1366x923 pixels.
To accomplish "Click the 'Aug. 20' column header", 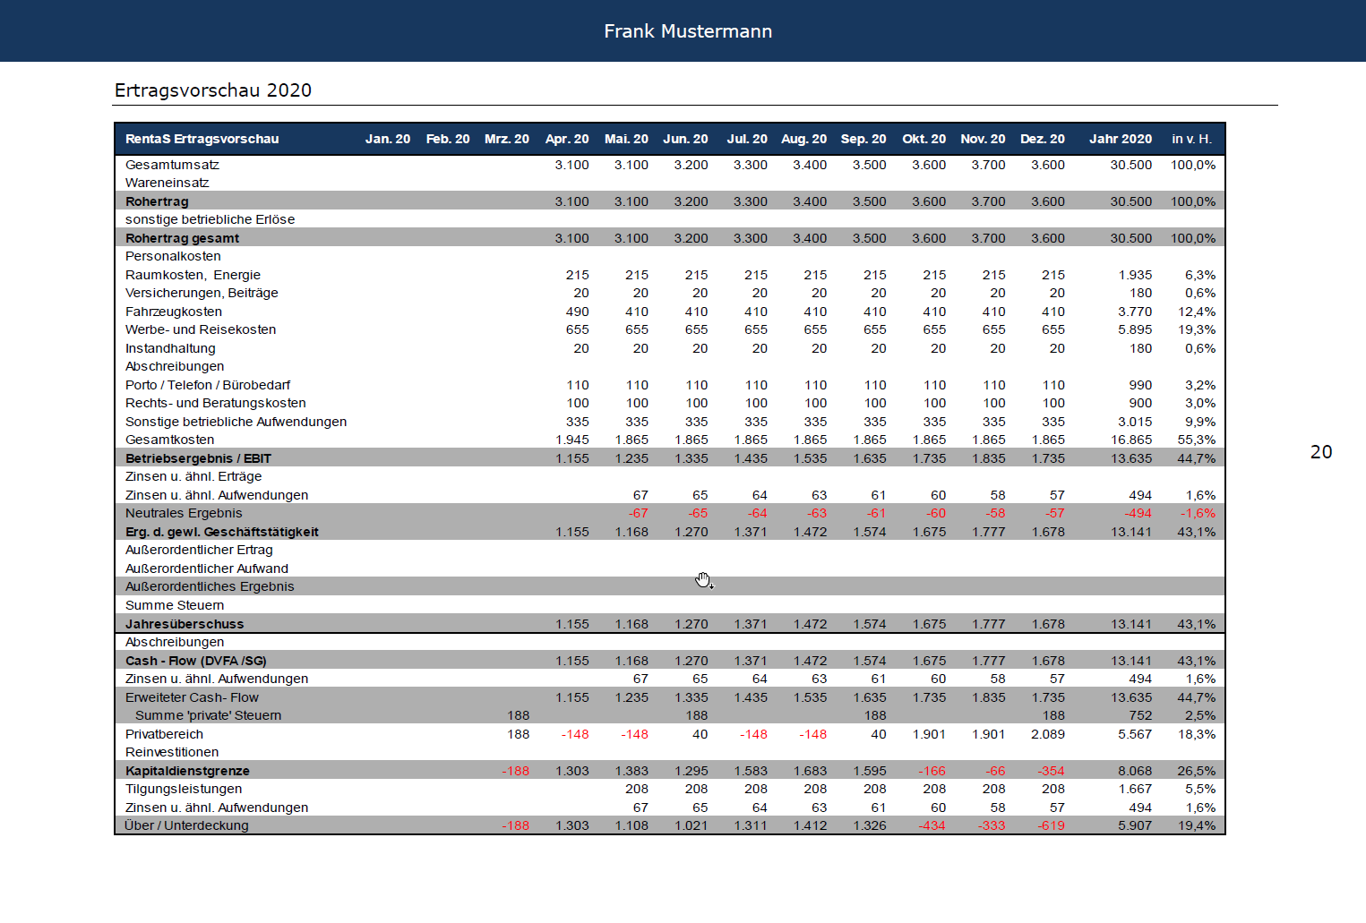I will 803,139.
